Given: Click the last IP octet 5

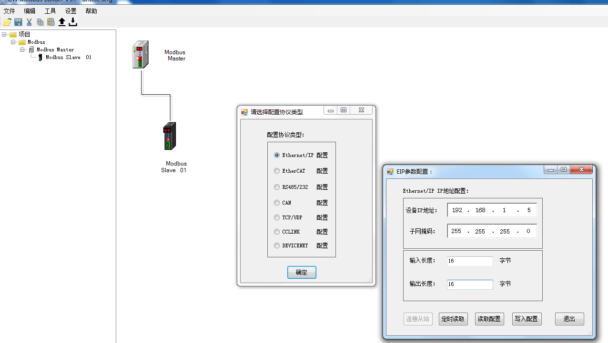Looking at the screenshot, I should point(528,210).
